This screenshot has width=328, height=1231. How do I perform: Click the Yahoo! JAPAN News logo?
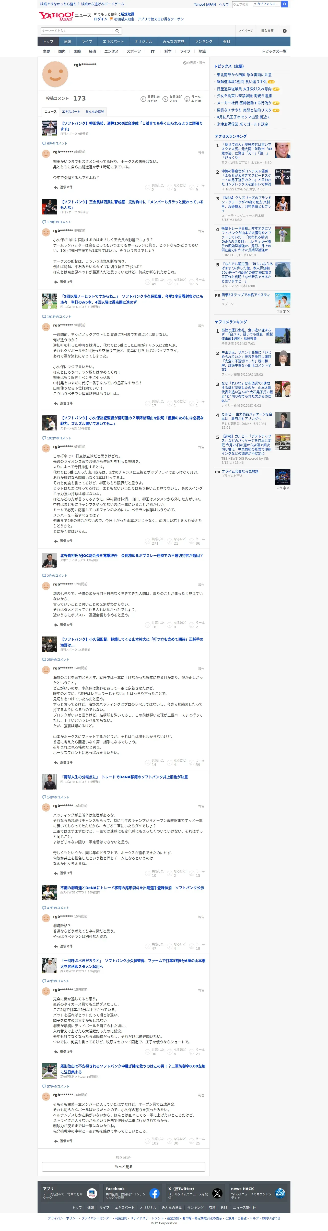click(65, 16)
